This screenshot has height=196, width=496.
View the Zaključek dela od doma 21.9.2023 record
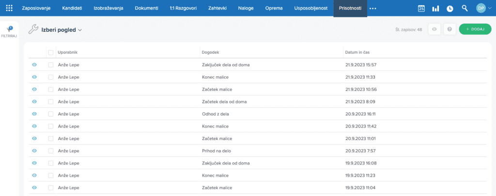tap(34, 65)
